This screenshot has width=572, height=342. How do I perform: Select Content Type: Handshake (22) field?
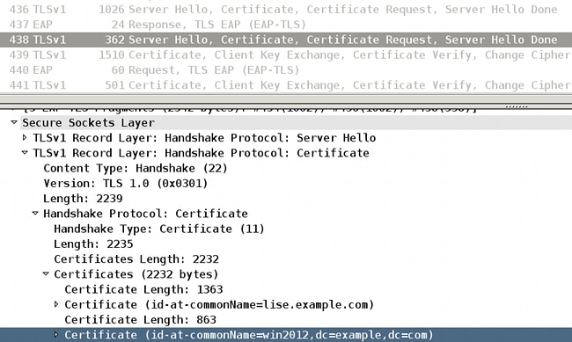pyautogui.click(x=136, y=168)
